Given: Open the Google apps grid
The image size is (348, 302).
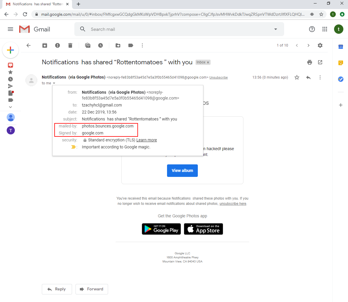Looking at the screenshot, I should (x=325, y=29).
